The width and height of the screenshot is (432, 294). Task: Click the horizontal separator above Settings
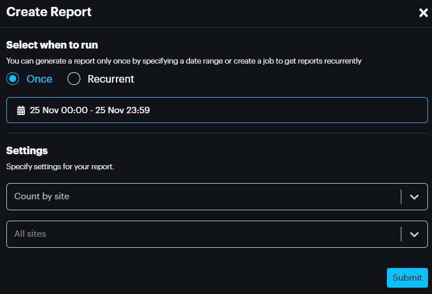pyautogui.click(x=217, y=133)
